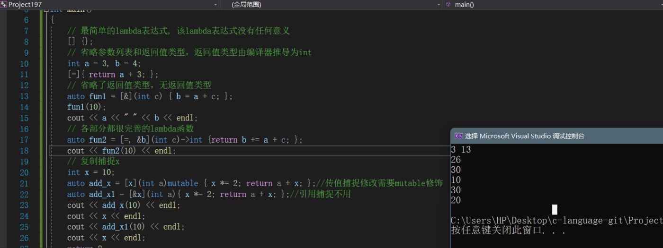Click the main() function cube icon
This screenshot has height=248, width=663.
click(448, 4)
